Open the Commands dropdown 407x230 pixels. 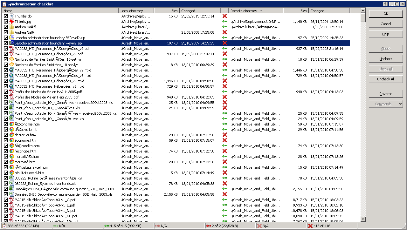[x=386, y=103]
